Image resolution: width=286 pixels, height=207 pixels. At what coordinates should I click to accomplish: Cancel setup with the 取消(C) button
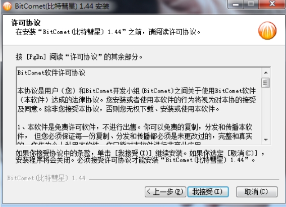[x=257, y=192]
